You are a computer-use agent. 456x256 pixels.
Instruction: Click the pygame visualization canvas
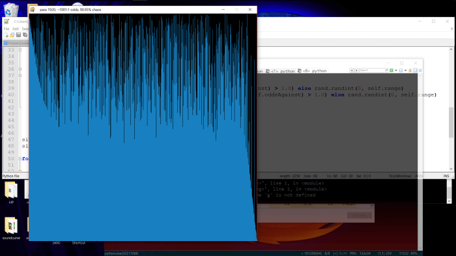[x=143, y=127]
